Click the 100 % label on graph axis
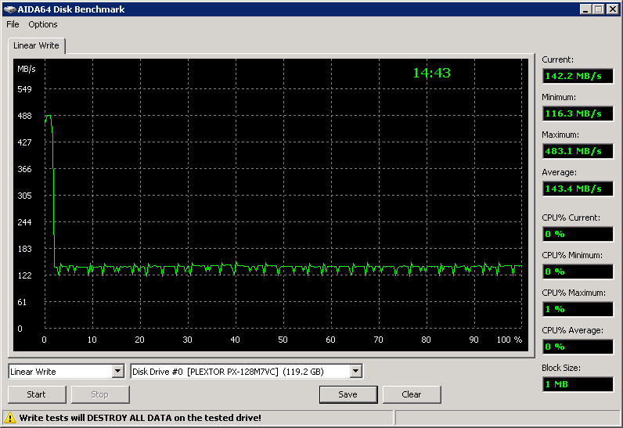 [510, 340]
